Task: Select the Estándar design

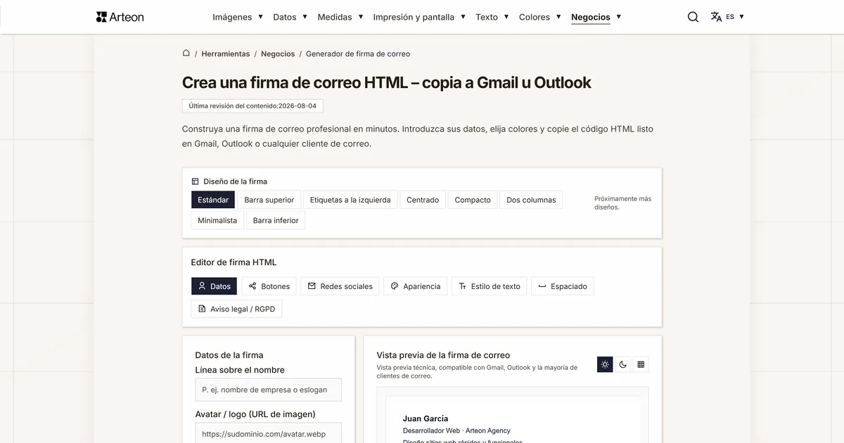Action: (213, 200)
